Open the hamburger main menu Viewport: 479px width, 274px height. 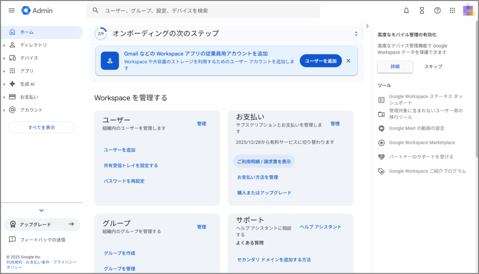[x=12, y=10]
